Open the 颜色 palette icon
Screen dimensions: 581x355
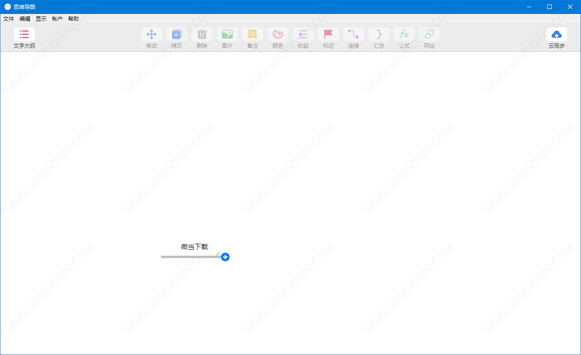tap(278, 35)
